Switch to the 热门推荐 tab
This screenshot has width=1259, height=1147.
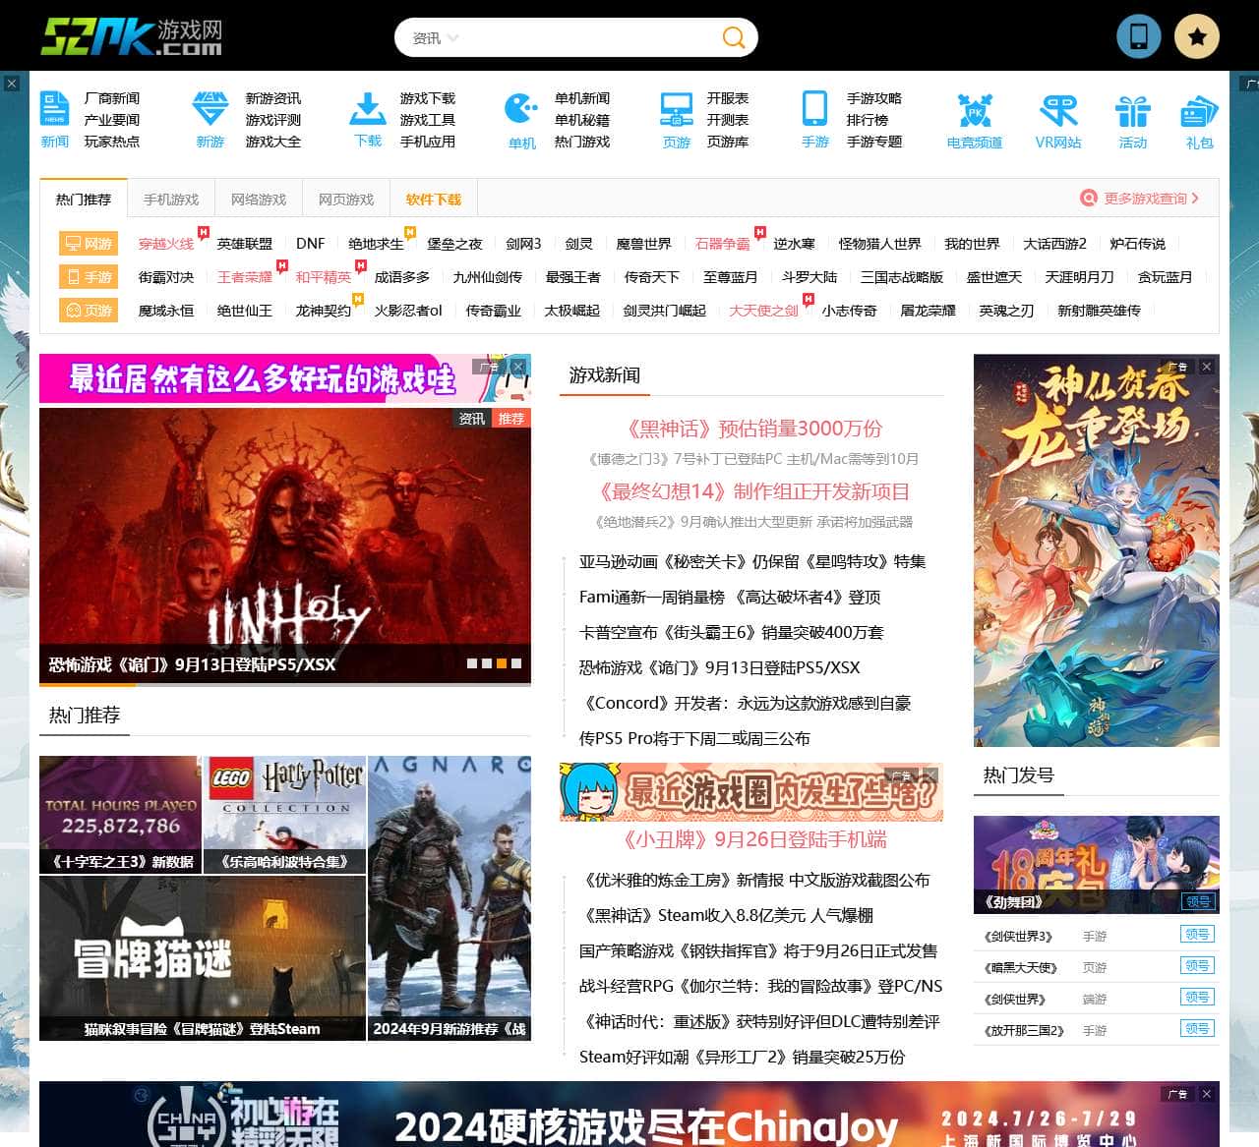[x=84, y=200]
